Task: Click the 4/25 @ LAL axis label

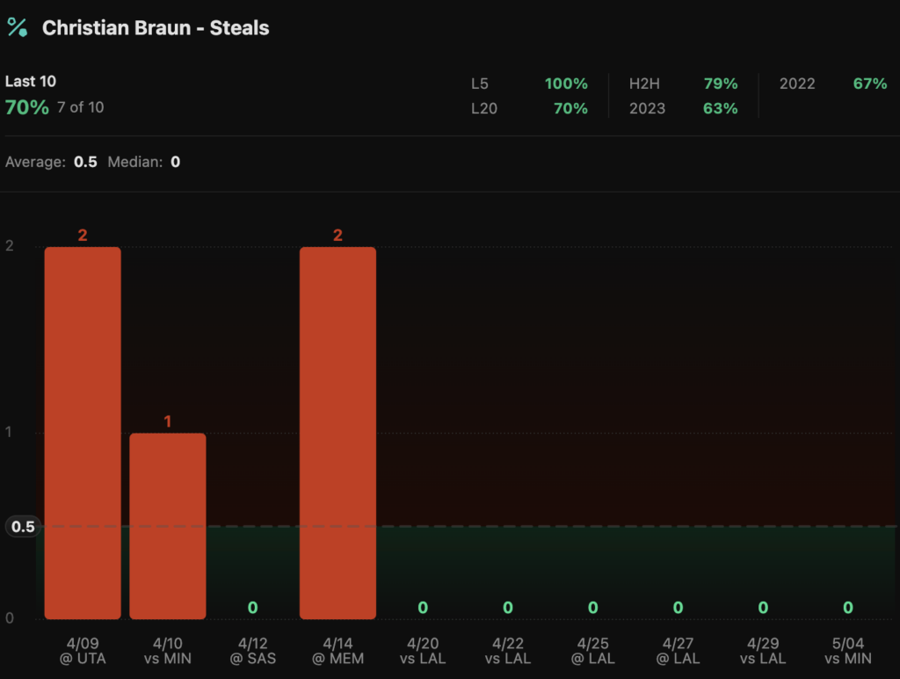Action: (593, 651)
